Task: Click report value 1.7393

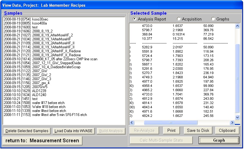Action: pyautogui.click(x=178, y=60)
